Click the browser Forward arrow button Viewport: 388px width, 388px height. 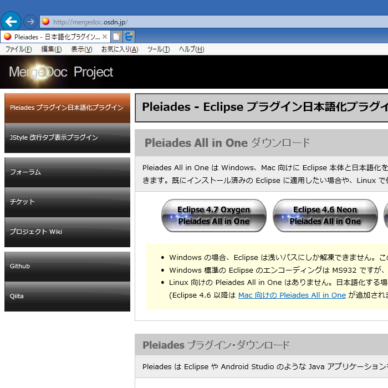coord(30,22)
